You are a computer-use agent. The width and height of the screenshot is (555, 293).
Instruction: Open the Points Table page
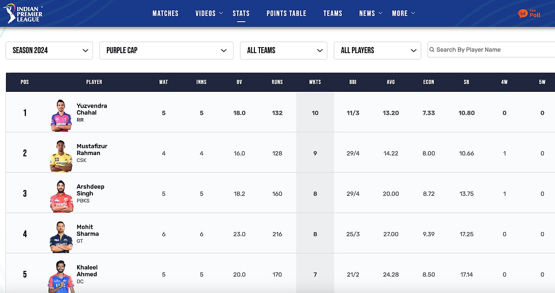[x=286, y=13]
